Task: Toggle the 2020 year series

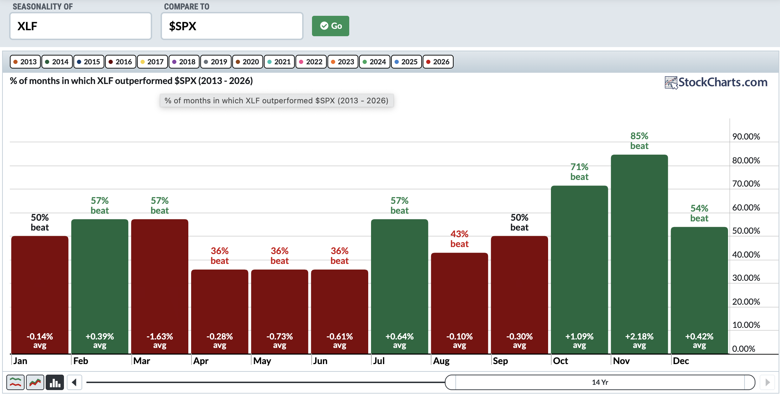Action: [248, 62]
